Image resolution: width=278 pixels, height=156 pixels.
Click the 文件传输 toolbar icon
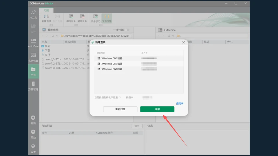[x=107, y=18]
